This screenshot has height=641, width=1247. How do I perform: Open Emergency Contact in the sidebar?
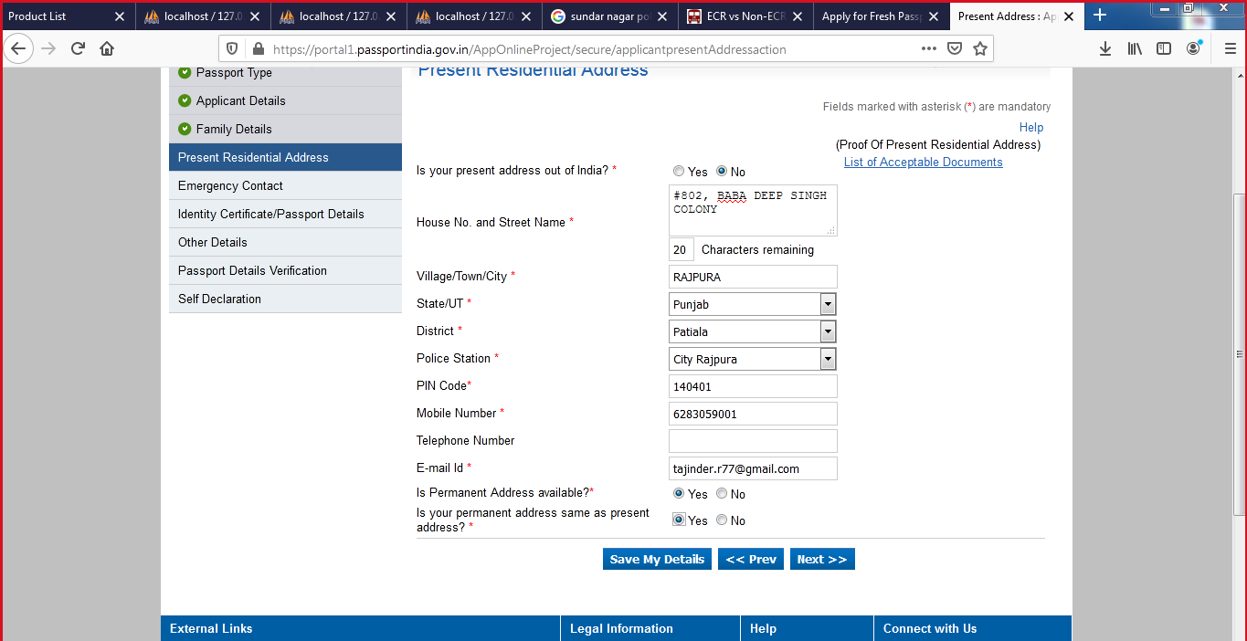[230, 185]
